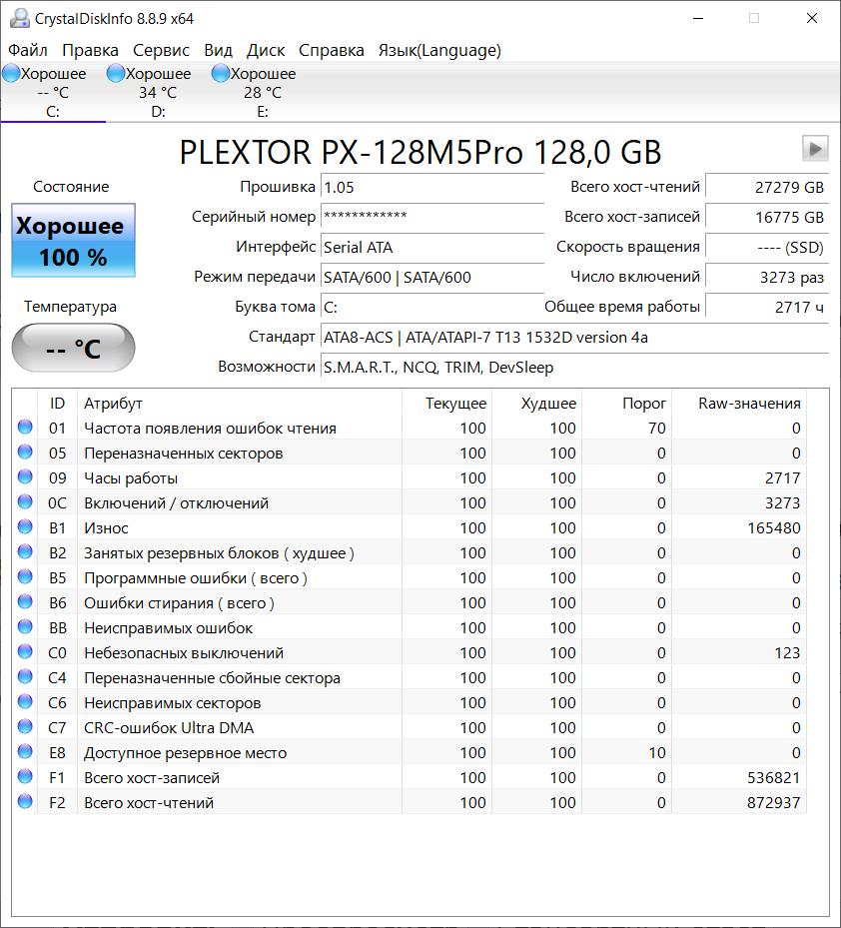The height and width of the screenshot is (928, 841).
Task: Click status dot of attribute F2 row
Action: pyautogui.click(x=25, y=801)
